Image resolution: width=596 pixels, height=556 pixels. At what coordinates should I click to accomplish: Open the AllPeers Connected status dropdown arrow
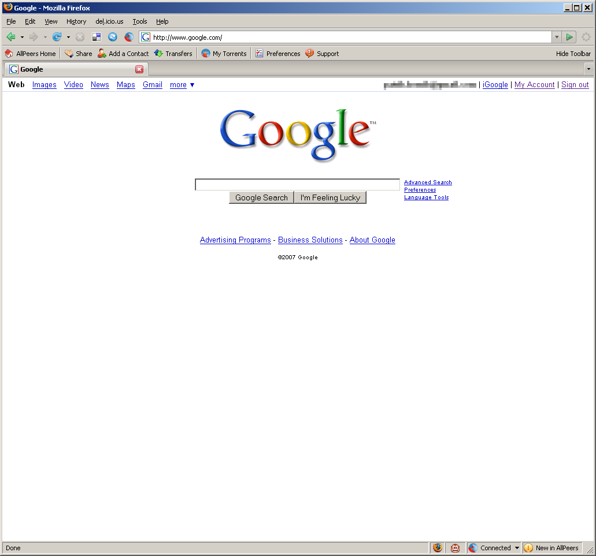click(517, 548)
